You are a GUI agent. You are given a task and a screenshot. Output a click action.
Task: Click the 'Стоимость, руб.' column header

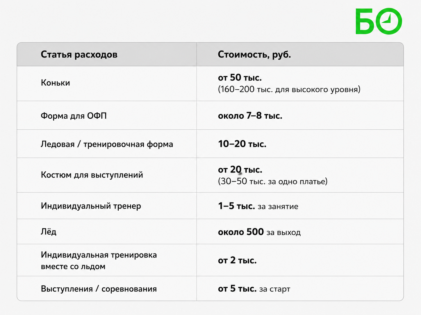click(x=254, y=55)
